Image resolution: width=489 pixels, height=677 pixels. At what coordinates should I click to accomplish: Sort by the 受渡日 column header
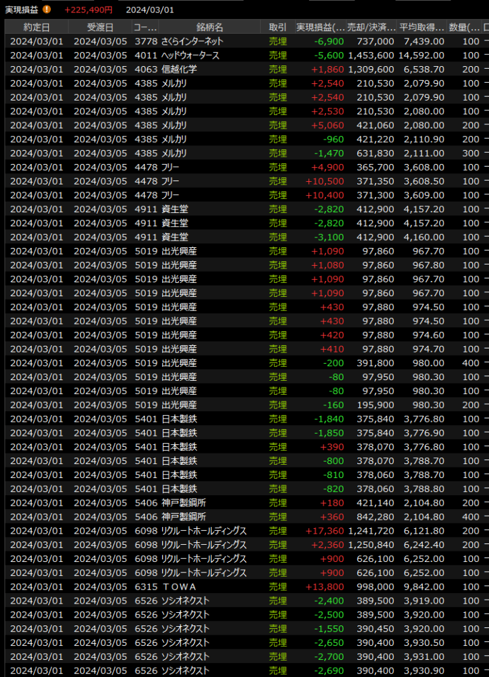[x=100, y=27]
